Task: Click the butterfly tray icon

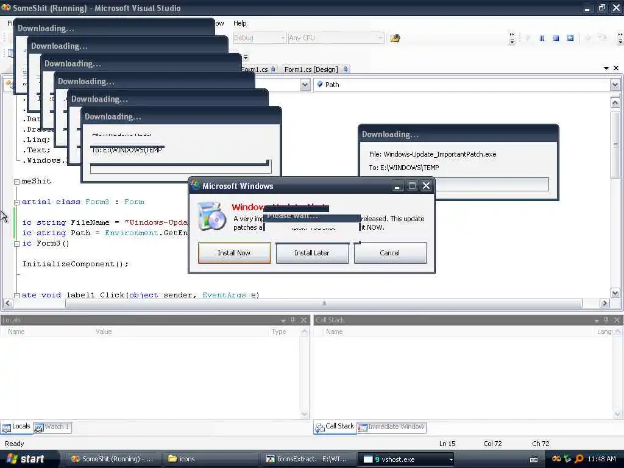Action: pyautogui.click(x=556, y=459)
